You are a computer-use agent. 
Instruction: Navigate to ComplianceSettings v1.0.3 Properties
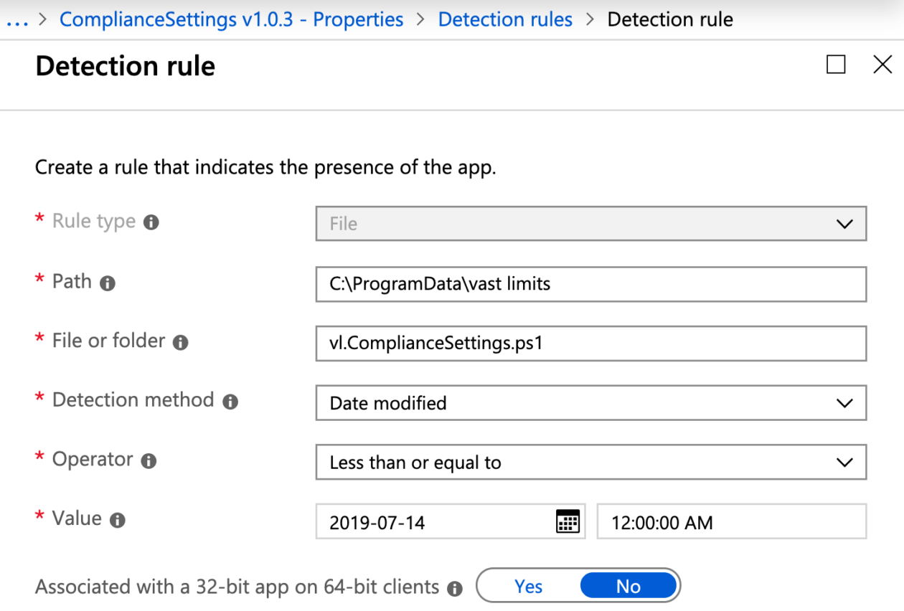click(231, 19)
